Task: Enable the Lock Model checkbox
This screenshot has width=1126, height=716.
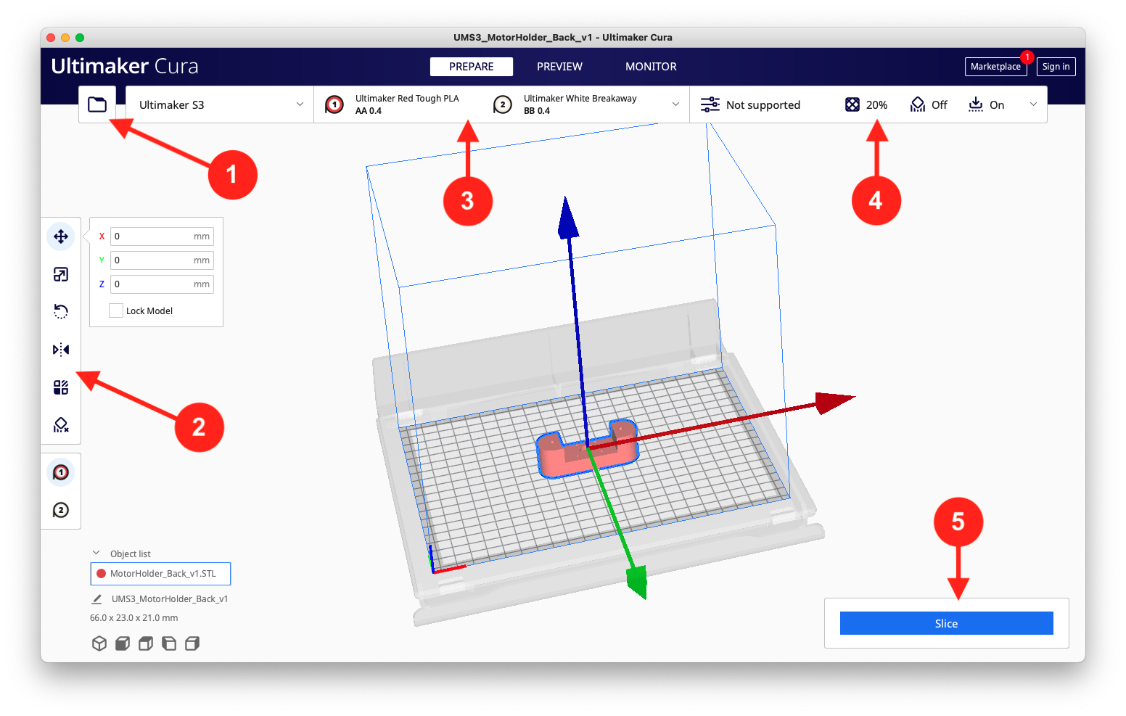Action: coord(115,310)
